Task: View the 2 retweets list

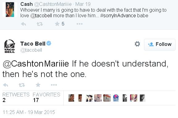Action: (x=16, y=97)
